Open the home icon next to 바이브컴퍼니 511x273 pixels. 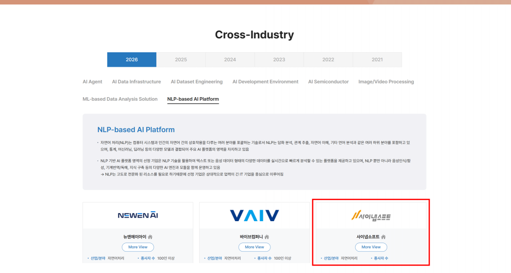tap(267, 237)
